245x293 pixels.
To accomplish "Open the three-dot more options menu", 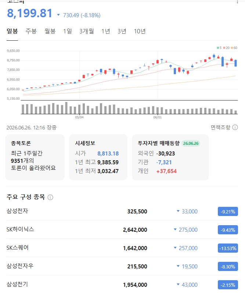I will 237,2.
